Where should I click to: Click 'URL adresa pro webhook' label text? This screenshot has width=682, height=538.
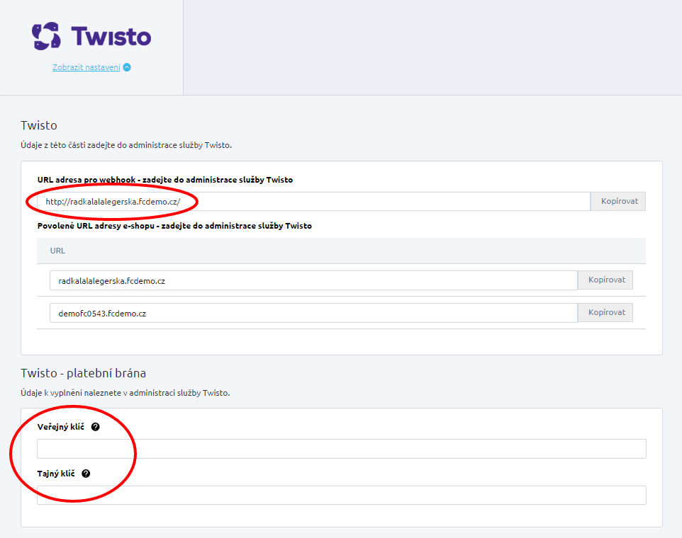pyautogui.click(x=165, y=180)
